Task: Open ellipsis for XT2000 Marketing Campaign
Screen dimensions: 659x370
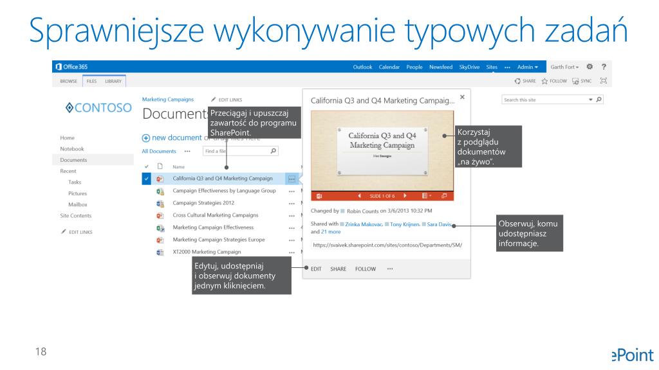Action: 292,252
